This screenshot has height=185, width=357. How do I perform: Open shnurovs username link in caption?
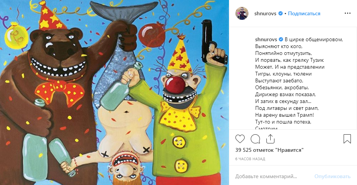[x=266, y=39]
